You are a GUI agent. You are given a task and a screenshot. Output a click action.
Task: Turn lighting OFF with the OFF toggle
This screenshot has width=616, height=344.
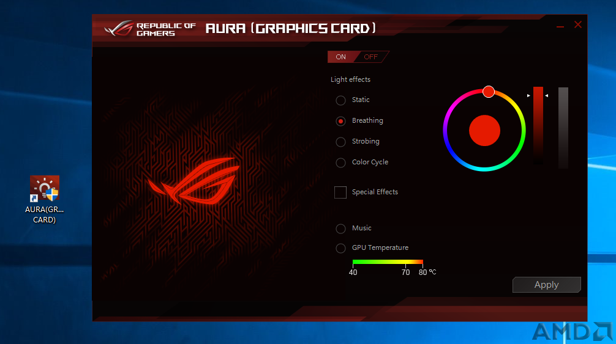tap(370, 57)
